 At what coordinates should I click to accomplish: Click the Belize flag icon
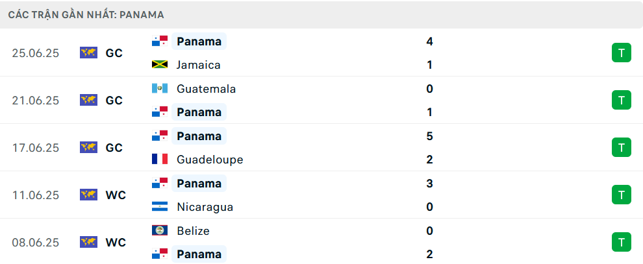tap(160, 231)
